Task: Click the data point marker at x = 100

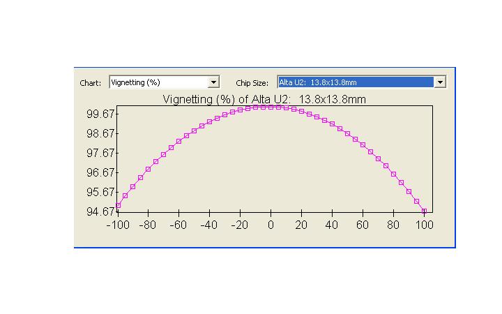Action: 424,211
